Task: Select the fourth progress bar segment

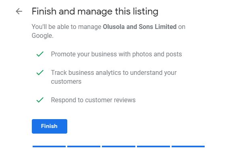Action: pos(153,146)
